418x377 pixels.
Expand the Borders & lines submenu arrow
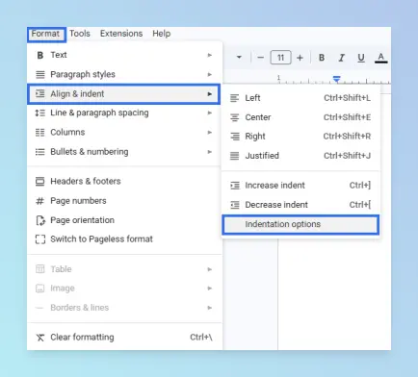(x=210, y=308)
